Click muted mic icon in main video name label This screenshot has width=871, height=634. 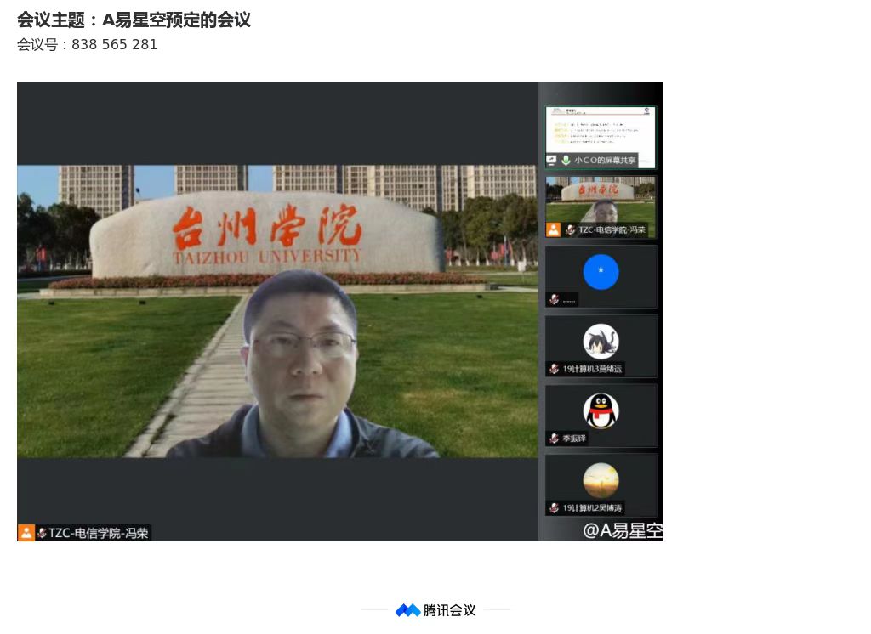pyautogui.click(x=42, y=533)
